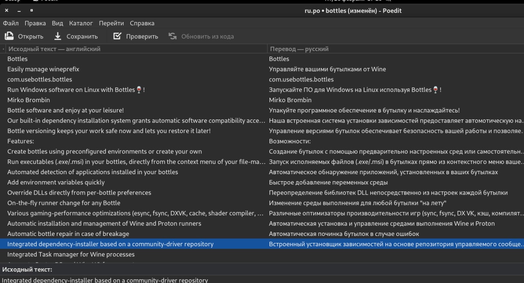This screenshot has width=524, height=283.
Task: Select 'Our built-in dependency installation system' row
Action: (x=262, y=121)
